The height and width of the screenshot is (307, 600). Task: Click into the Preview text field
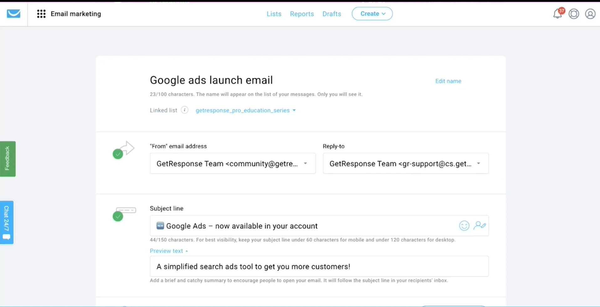coord(319,266)
